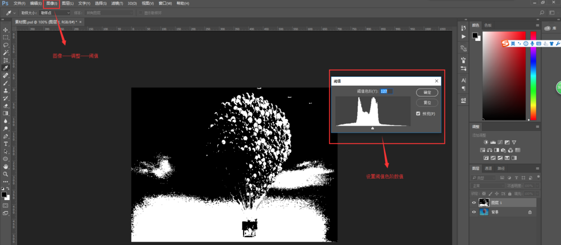561x245 pixels.
Task: Open the layer blend mode 正常 dropdown
Action: 487,186
